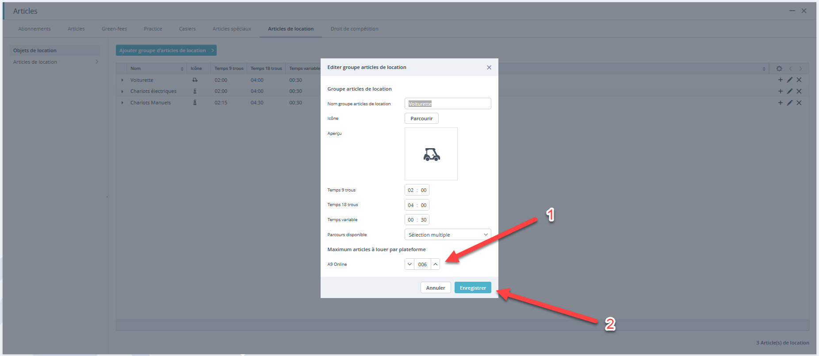Click Ajouter groupe d'articles de location
The height and width of the screenshot is (356, 819).
pyautogui.click(x=166, y=50)
